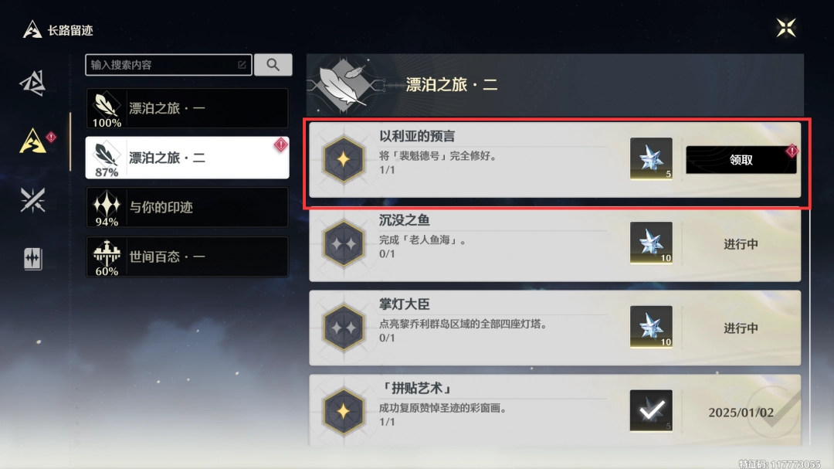Click the edit pencil icon in search box

(242, 65)
